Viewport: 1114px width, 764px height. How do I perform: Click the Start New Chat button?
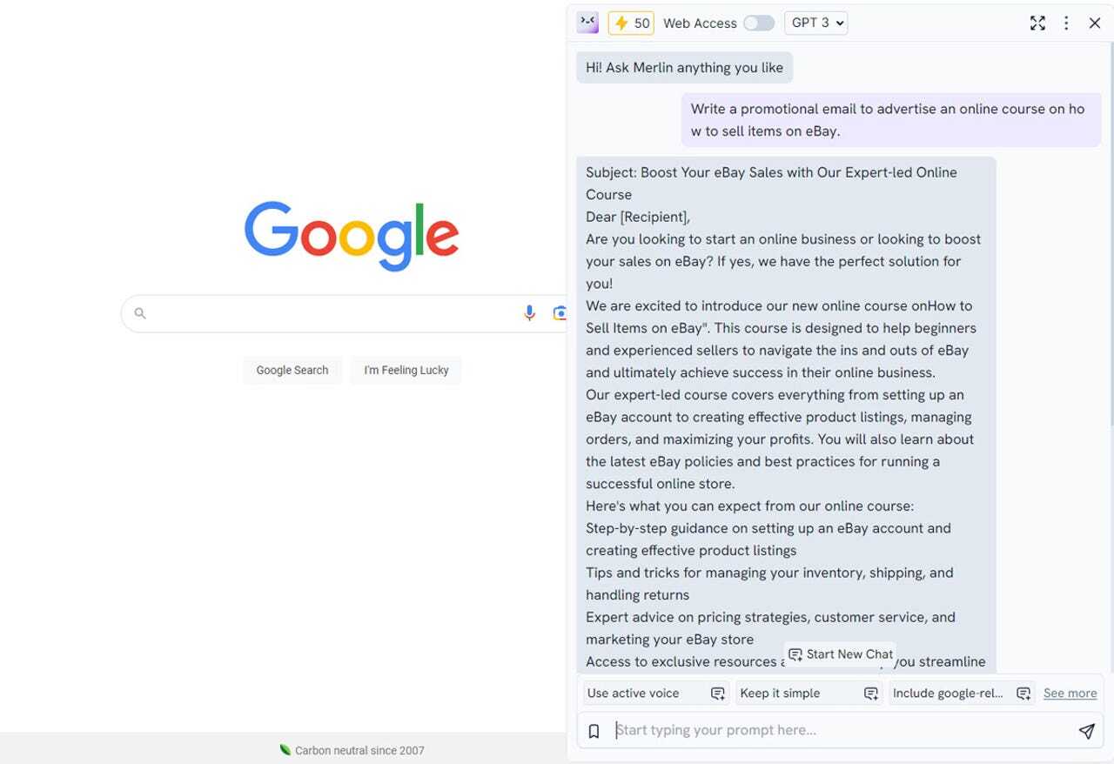pyautogui.click(x=841, y=654)
